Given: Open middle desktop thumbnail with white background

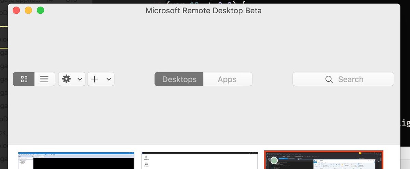Looking at the screenshot, I should (200, 160).
